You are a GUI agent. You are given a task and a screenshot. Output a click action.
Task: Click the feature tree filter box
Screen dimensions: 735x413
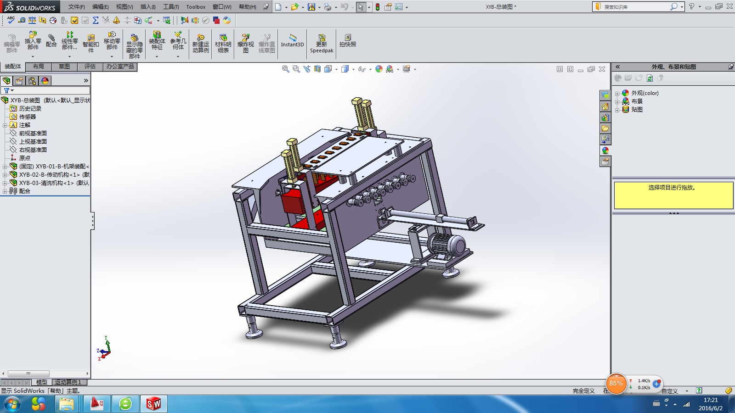pyautogui.click(x=45, y=91)
